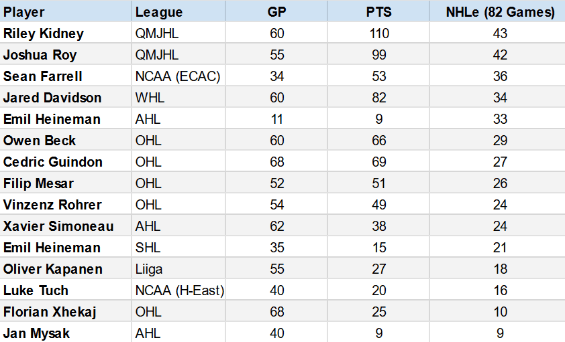Select the PTS column header
The image size is (565, 342).
point(378,11)
